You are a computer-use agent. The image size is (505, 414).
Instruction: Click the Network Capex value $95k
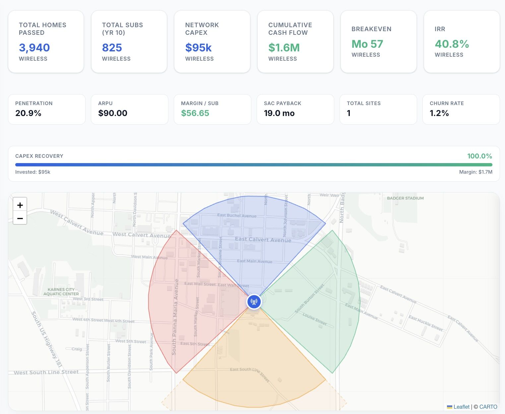198,48
